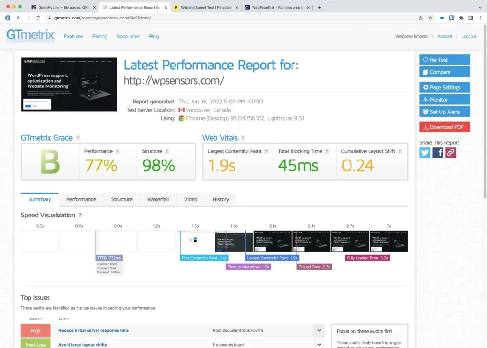
Task: Open Performance score help icon
Action: click(117, 151)
